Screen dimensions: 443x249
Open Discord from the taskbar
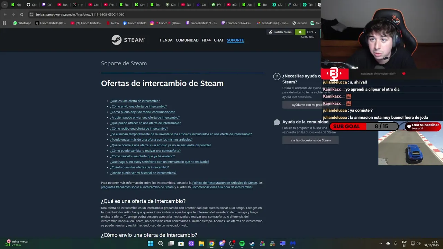pyautogui.click(x=222, y=243)
